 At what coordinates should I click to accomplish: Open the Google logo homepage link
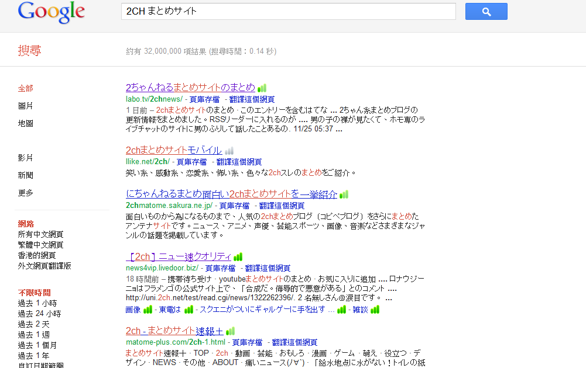point(52,12)
